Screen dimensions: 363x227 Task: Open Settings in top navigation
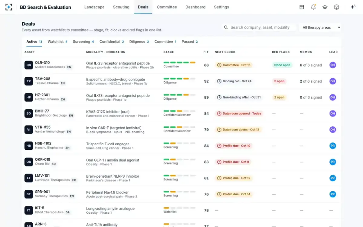click(221, 7)
